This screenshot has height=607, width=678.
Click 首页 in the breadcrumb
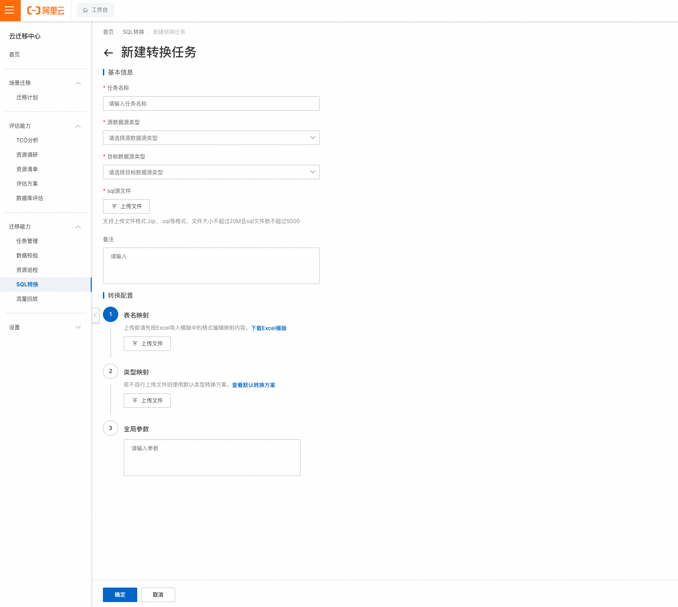[x=108, y=32]
